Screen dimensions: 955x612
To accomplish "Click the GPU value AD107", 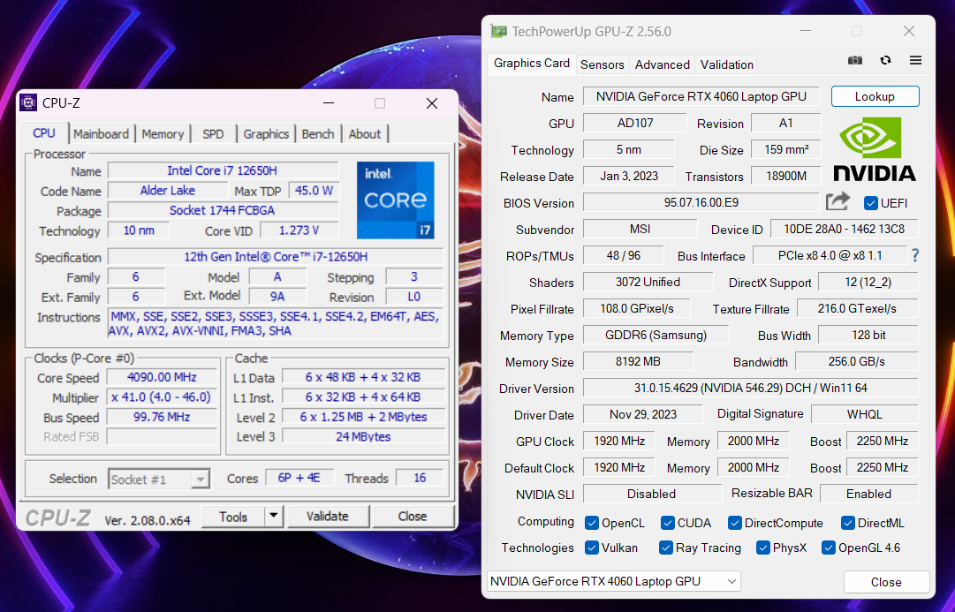I will click(634, 123).
